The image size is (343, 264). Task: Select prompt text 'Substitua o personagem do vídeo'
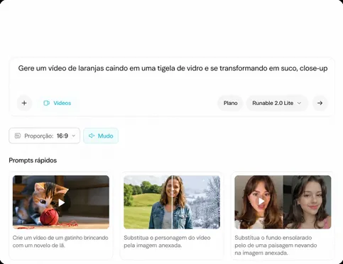tap(167, 238)
